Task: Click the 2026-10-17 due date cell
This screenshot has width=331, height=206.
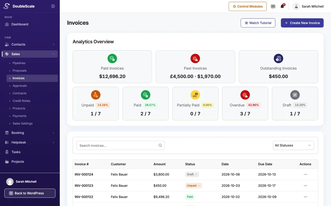Action: click(x=267, y=186)
